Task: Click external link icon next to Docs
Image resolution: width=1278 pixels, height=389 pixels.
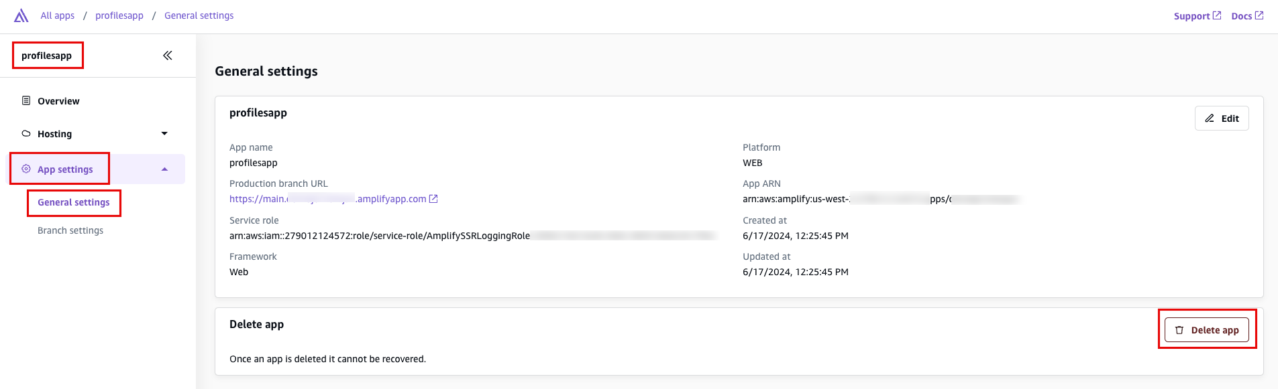Action: tap(1259, 15)
